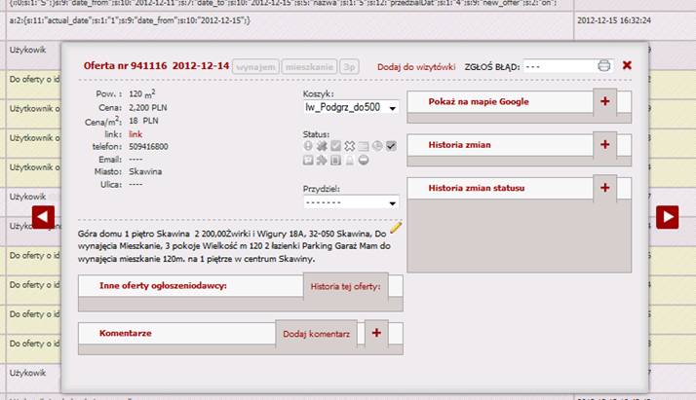Open the offer link next to 'link:'

[x=135, y=134]
